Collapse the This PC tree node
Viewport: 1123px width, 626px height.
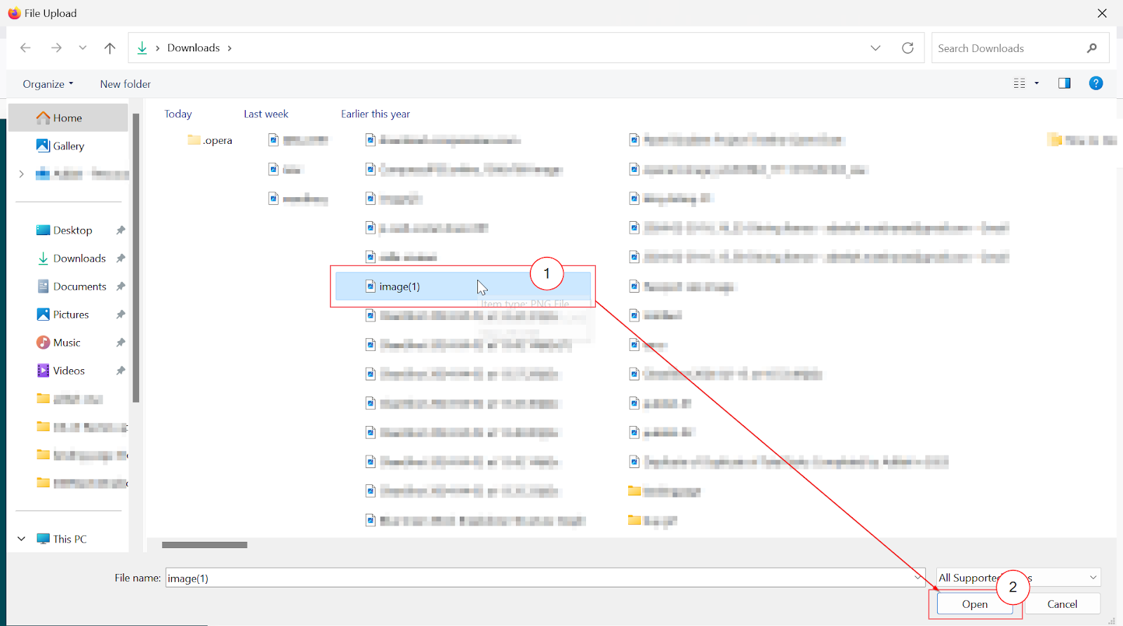22,539
